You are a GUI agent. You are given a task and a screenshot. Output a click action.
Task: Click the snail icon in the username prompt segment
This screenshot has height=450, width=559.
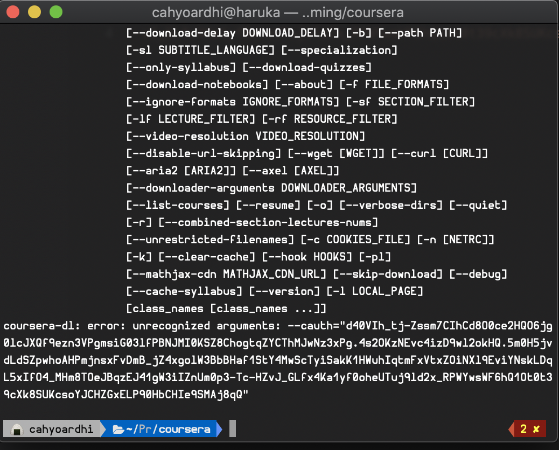coord(16,428)
